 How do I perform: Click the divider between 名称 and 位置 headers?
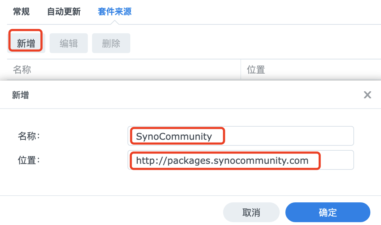(x=241, y=69)
